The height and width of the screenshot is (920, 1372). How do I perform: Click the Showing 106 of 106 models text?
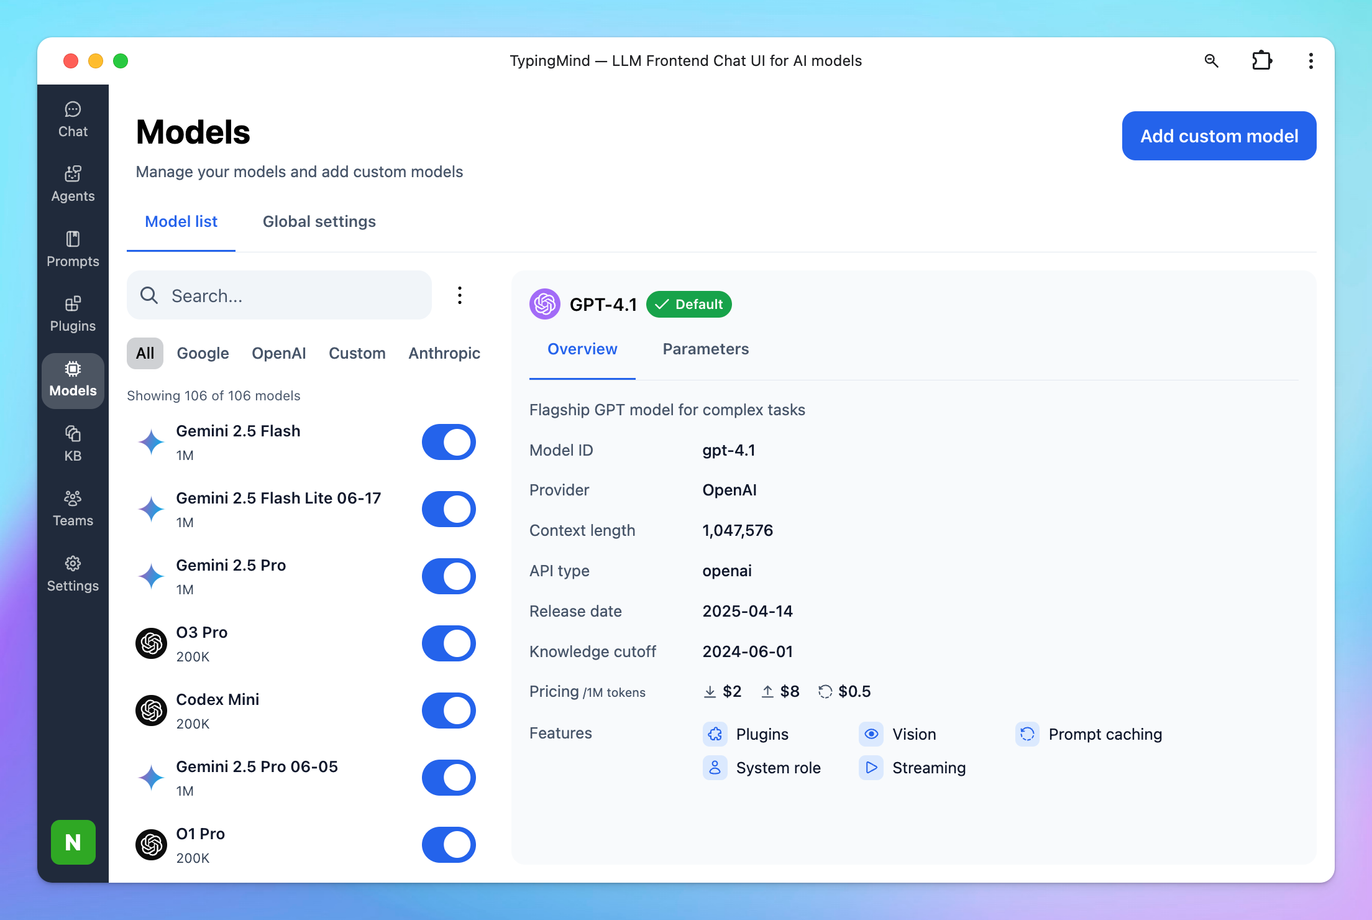pos(214,396)
